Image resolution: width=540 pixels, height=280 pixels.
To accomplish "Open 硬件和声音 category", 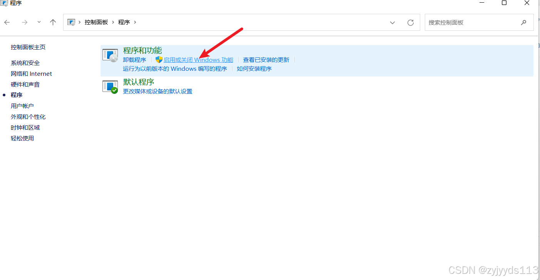I will [25, 84].
